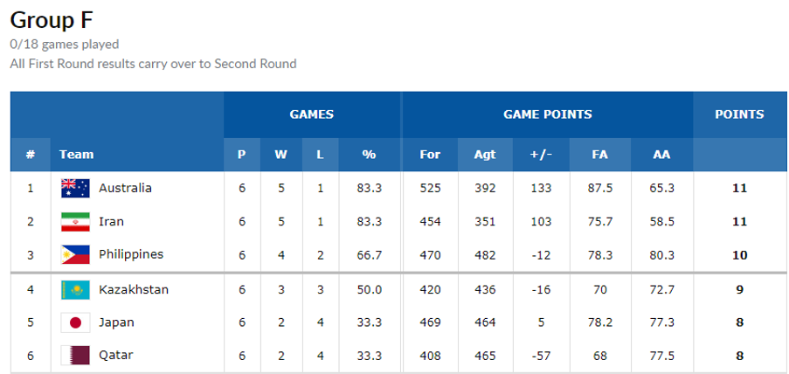
Task: Open the Australia team link
Action: pos(125,188)
